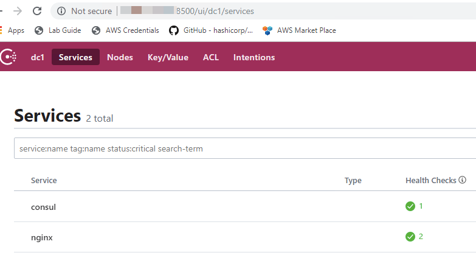Click the consul health check count 1

tap(421, 206)
